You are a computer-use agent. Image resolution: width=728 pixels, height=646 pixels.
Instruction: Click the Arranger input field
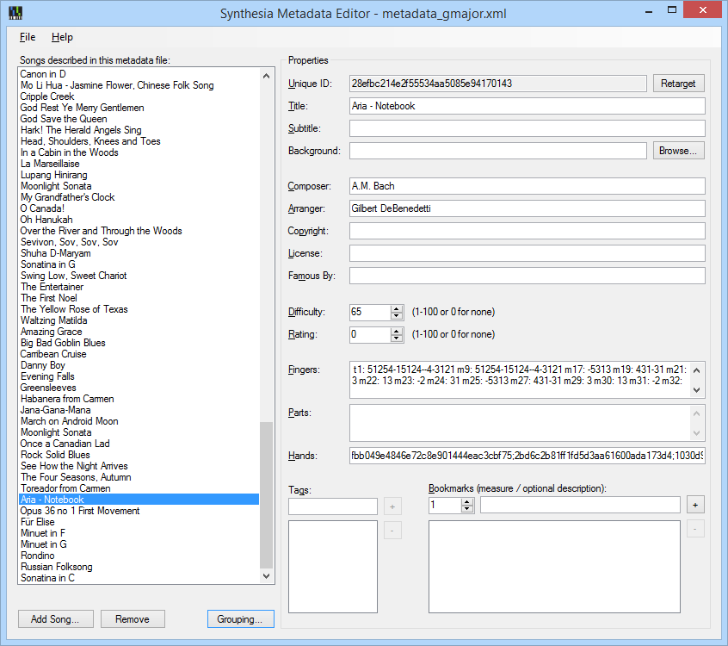(527, 208)
